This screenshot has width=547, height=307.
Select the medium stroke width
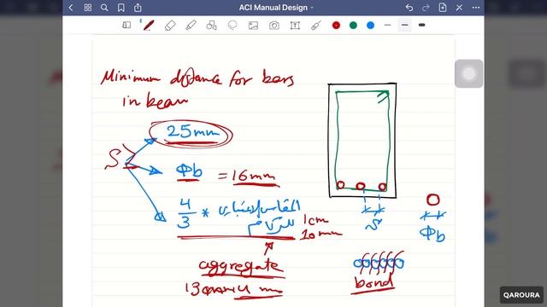[x=404, y=25]
